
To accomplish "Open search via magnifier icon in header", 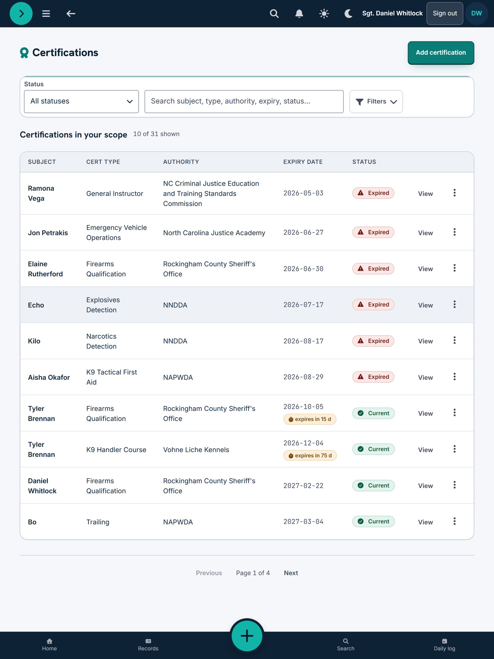I will 274,13.
